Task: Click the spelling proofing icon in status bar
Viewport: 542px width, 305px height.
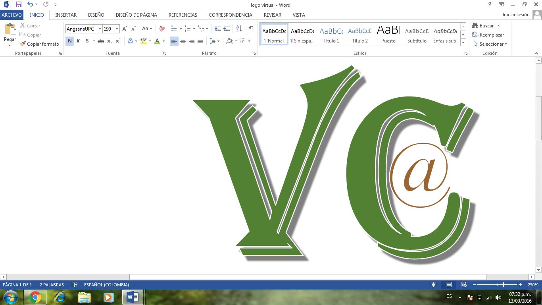Action: tap(74, 285)
